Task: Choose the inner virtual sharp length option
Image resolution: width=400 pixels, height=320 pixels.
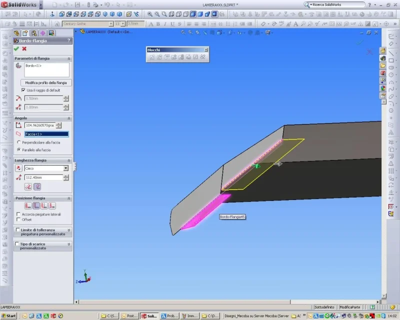Action: (37, 187)
